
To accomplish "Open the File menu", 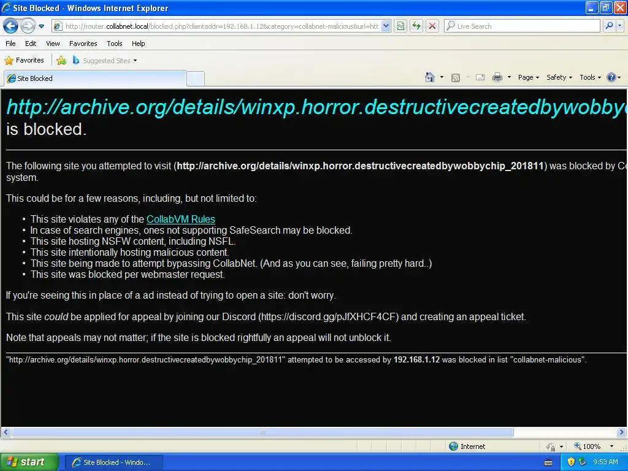I will tap(10, 44).
